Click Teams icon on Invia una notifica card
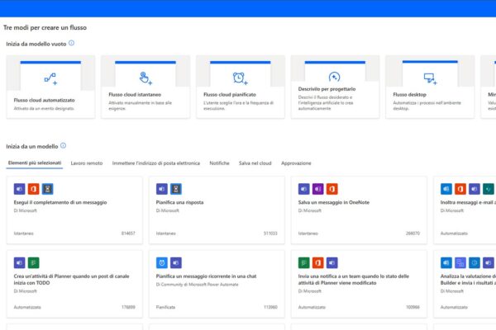The height and width of the screenshot is (330, 496). 332,262
